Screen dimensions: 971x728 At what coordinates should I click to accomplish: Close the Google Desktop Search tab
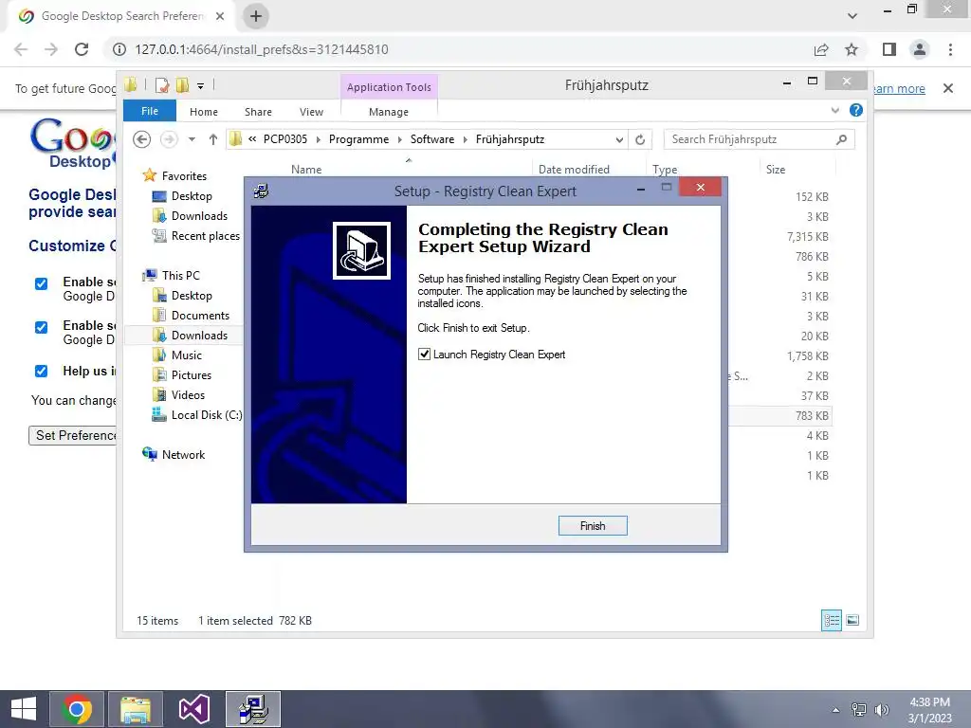point(220,16)
